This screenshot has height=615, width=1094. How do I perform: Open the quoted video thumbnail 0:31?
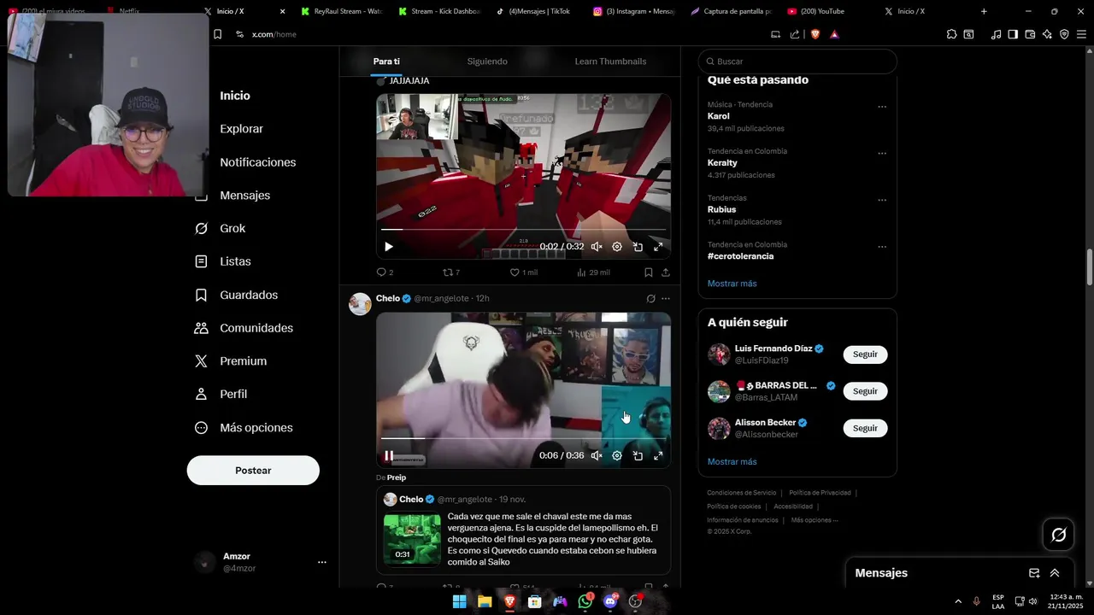point(412,539)
